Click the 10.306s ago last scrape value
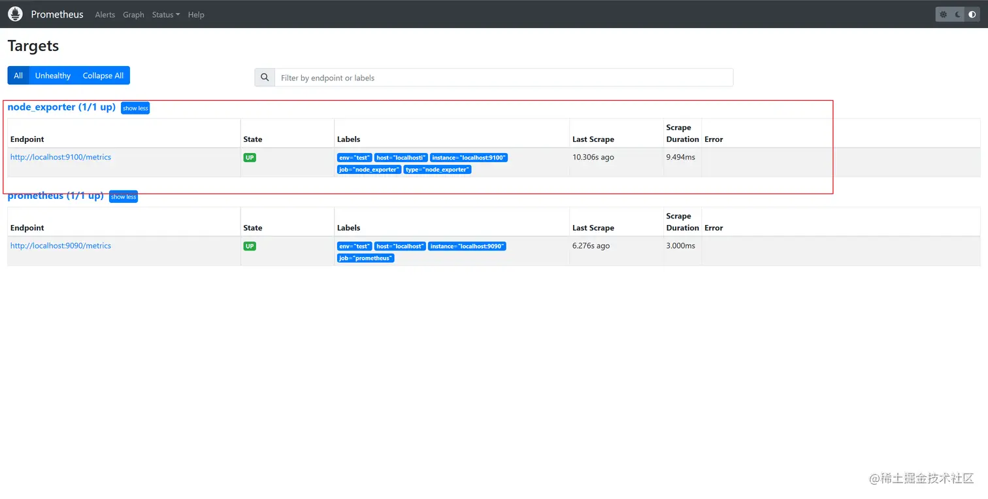The image size is (988, 499). (x=593, y=157)
